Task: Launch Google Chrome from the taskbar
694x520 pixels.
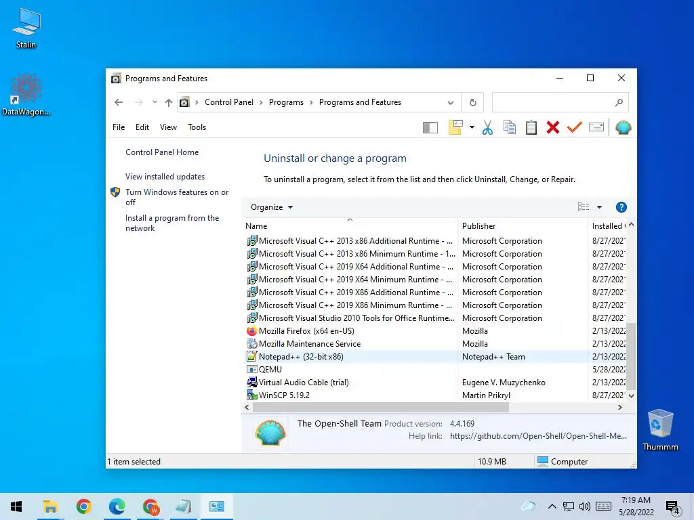Action: pos(83,506)
